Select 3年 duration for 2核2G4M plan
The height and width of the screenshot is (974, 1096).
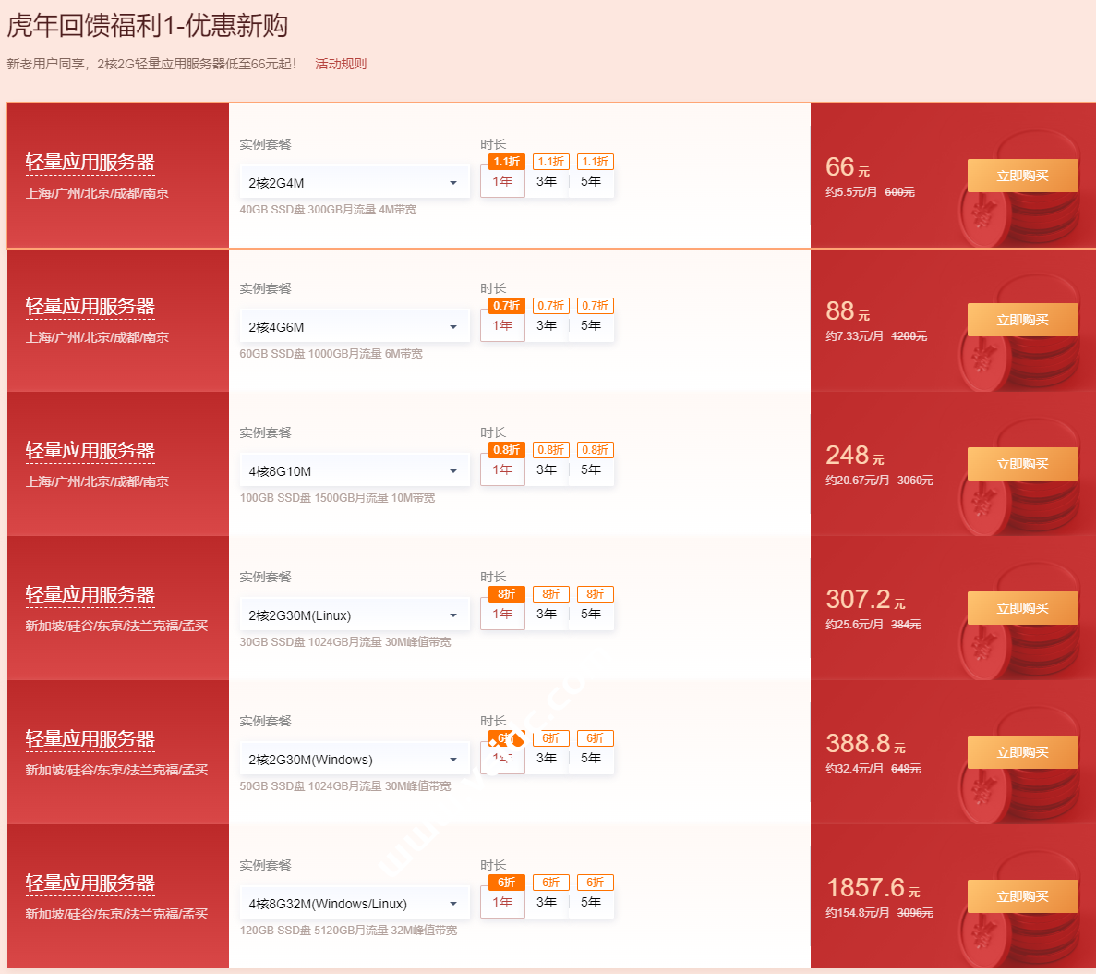[547, 181]
